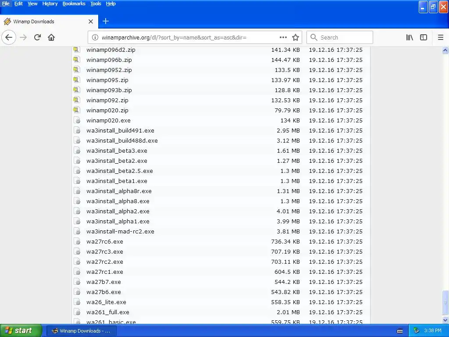Screen dimensions: 449x337
Task: Show site information icon in address bar
Action: coord(95,37)
